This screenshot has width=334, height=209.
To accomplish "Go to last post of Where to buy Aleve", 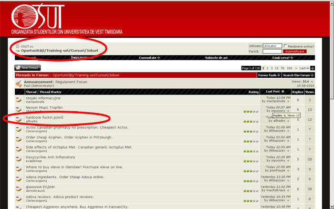I will (288, 171).
